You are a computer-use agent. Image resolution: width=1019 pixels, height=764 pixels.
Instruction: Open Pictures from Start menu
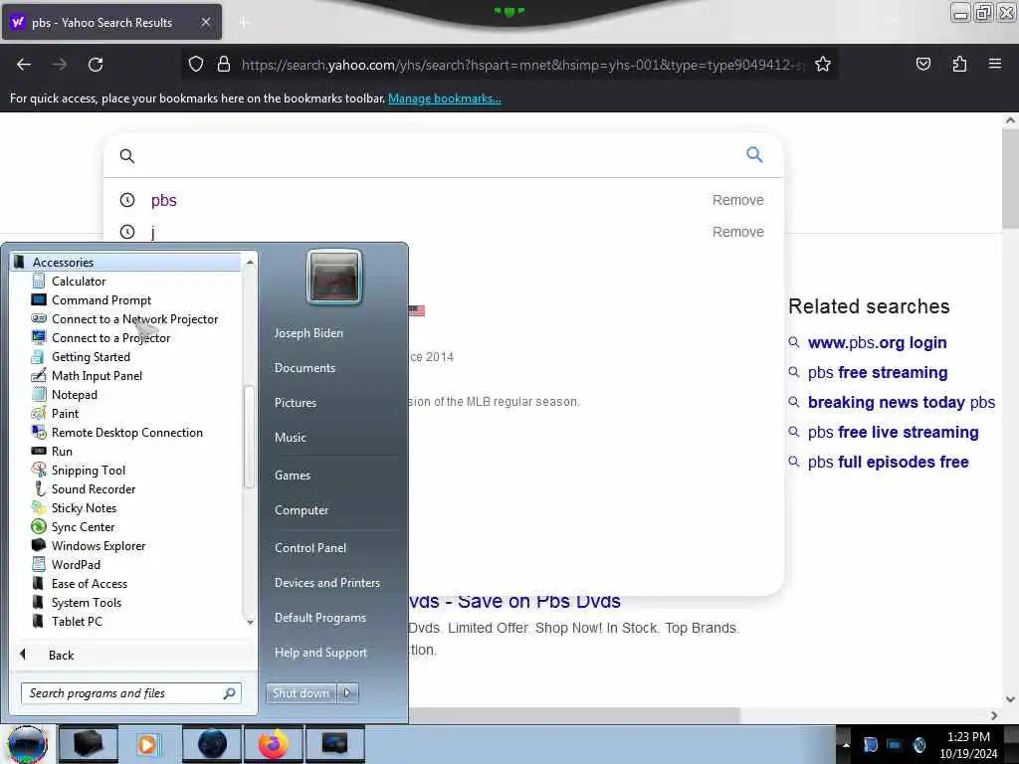pyautogui.click(x=295, y=403)
